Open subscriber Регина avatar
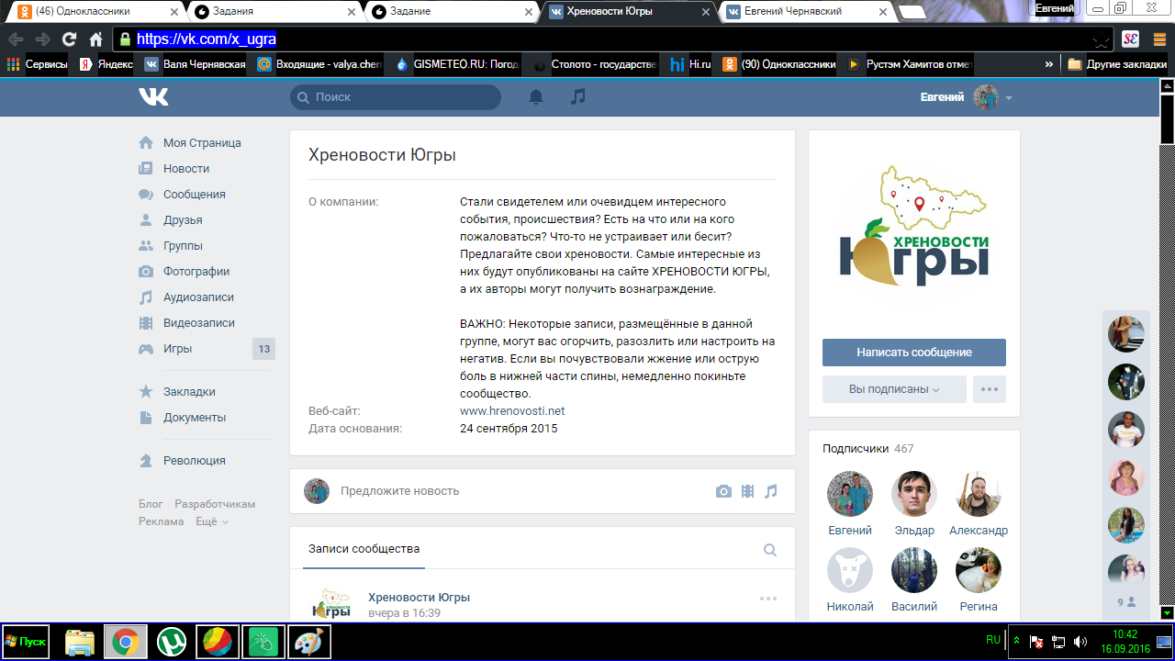Screen dimensions: 1175x661 click(979, 570)
